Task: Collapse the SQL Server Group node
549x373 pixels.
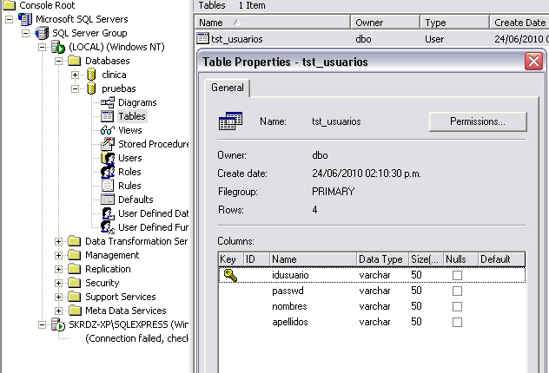Action: (x=25, y=33)
